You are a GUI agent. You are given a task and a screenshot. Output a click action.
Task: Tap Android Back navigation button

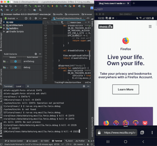(x=143, y=142)
